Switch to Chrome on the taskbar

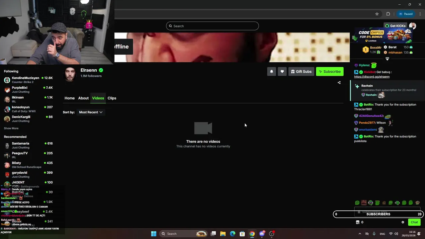click(252, 234)
